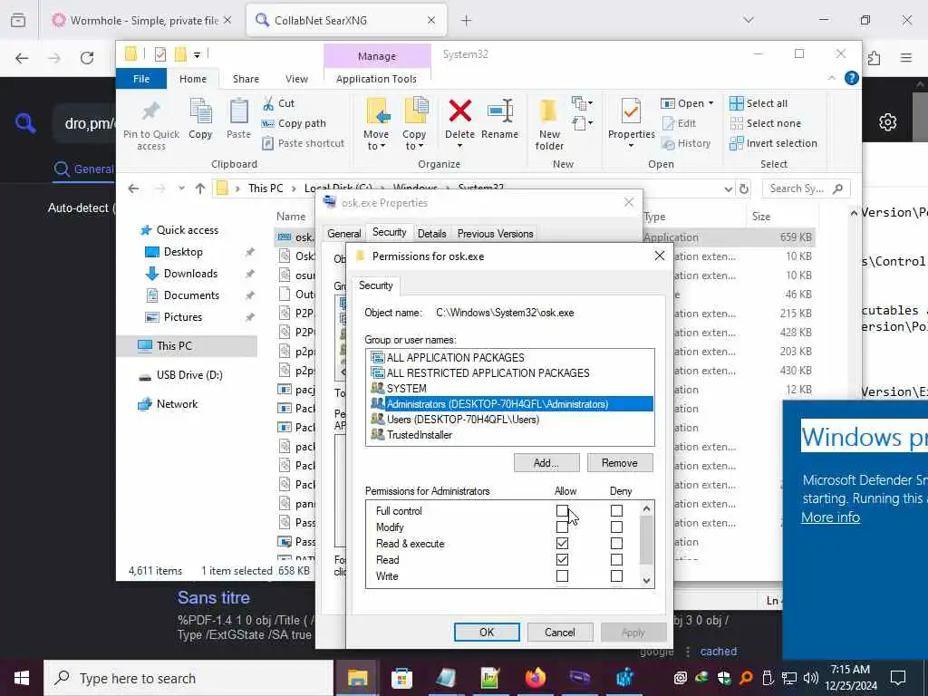Screen dimensions: 928x696
Task: Open Quick Access Toolbar customize dropdown
Action: click(197, 54)
